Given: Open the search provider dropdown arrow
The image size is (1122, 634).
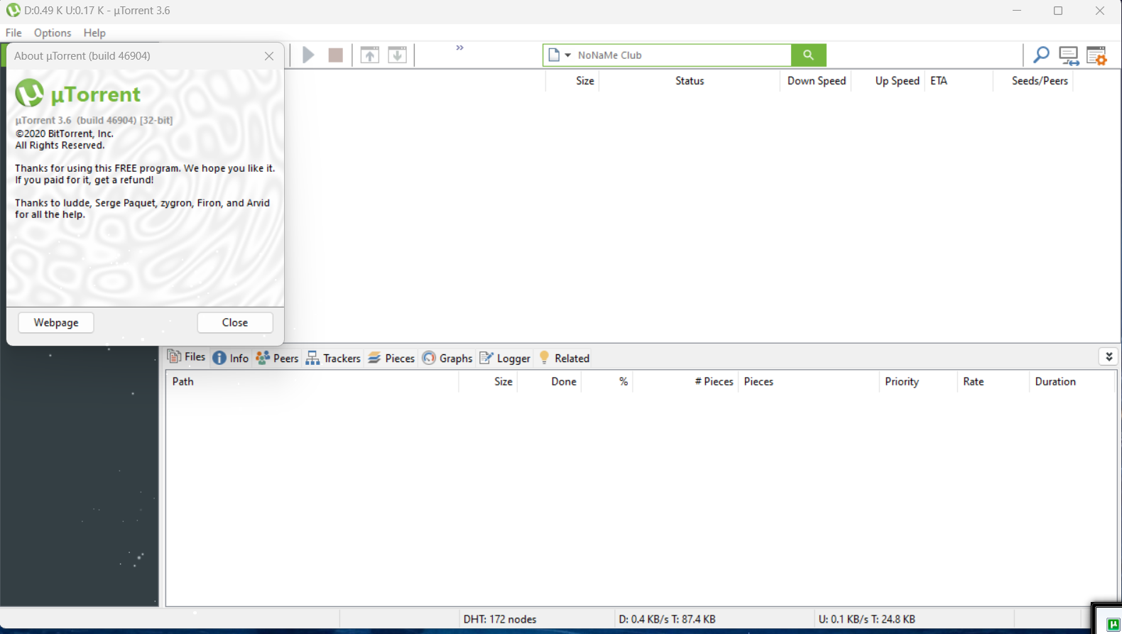Looking at the screenshot, I should [x=567, y=55].
